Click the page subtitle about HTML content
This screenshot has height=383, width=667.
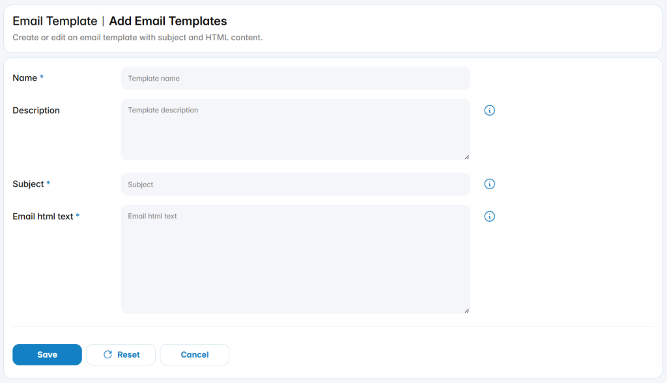click(x=137, y=37)
